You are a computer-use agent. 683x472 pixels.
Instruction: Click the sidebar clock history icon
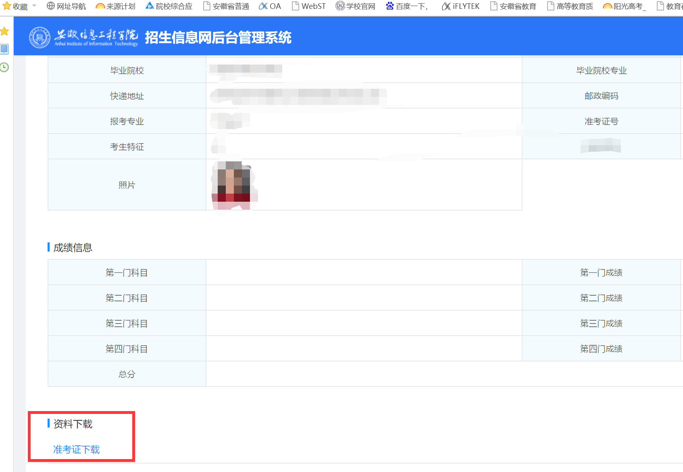pyautogui.click(x=4, y=67)
